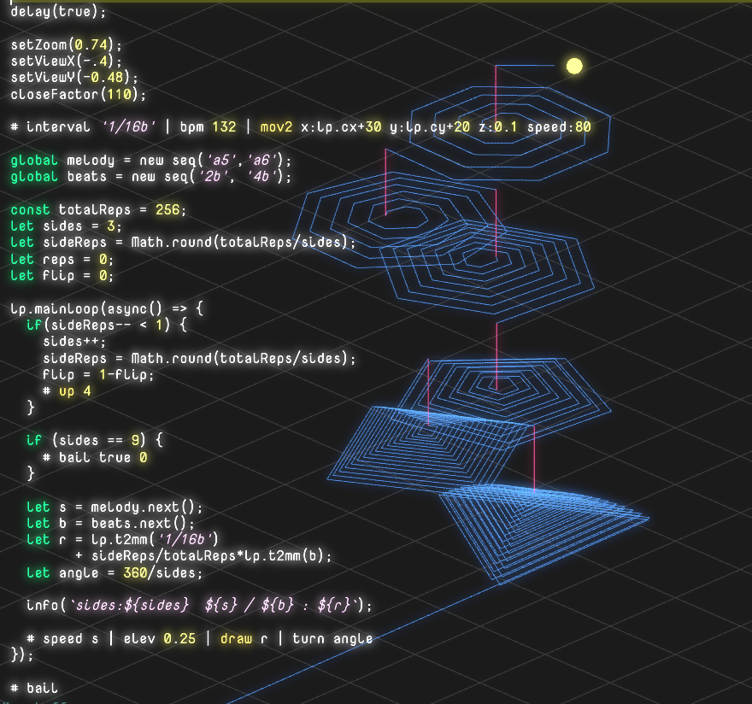Click the beats seq '4b' value
This screenshot has width=752, height=704.
click(x=261, y=177)
